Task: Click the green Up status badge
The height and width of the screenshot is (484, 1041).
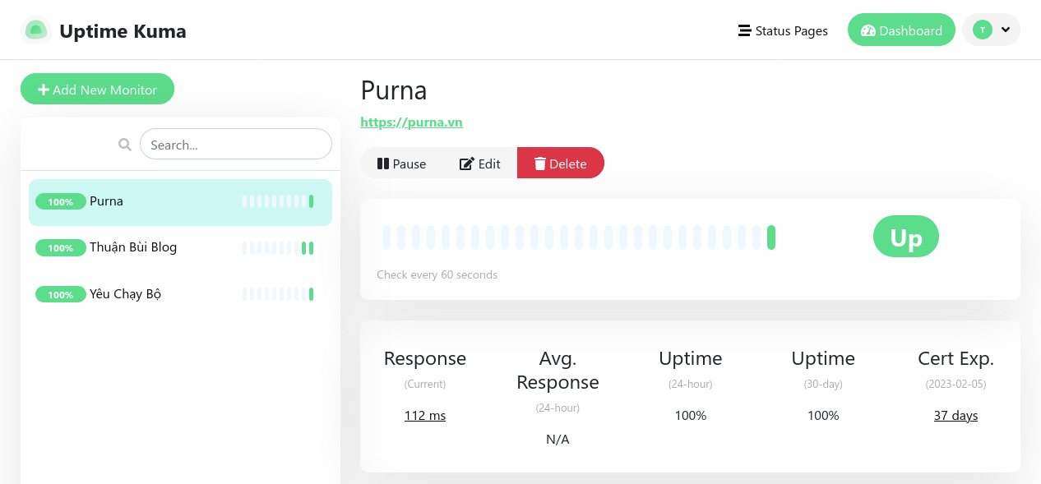Action: [905, 237]
